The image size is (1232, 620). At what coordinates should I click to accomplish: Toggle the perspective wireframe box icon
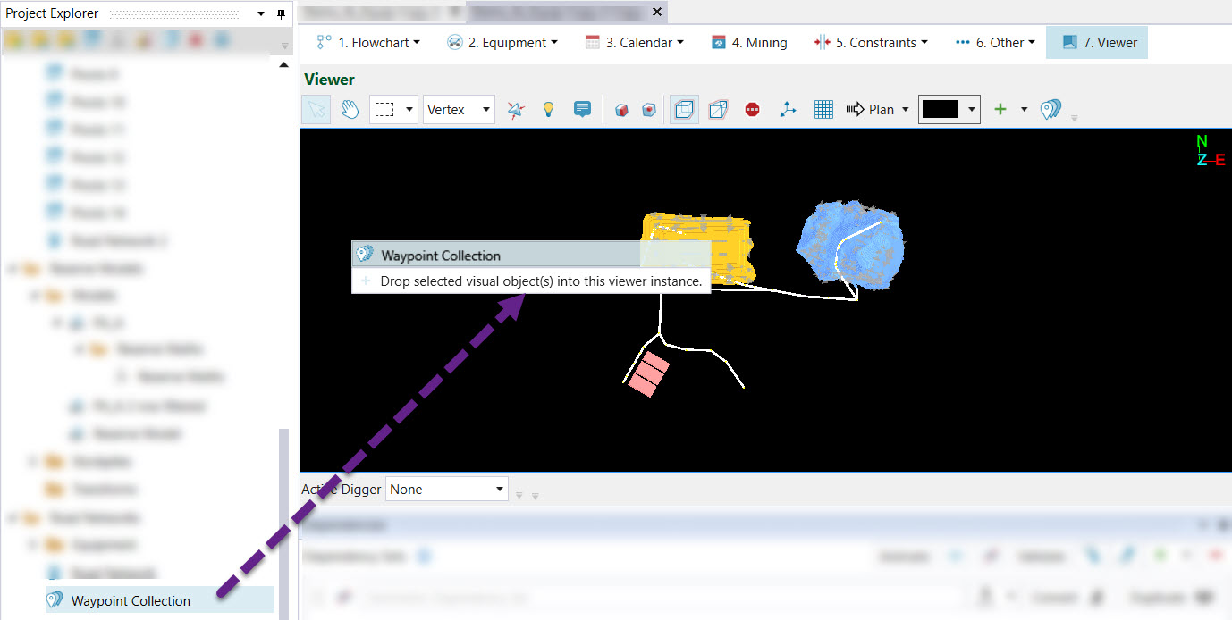tap(718, 109)
